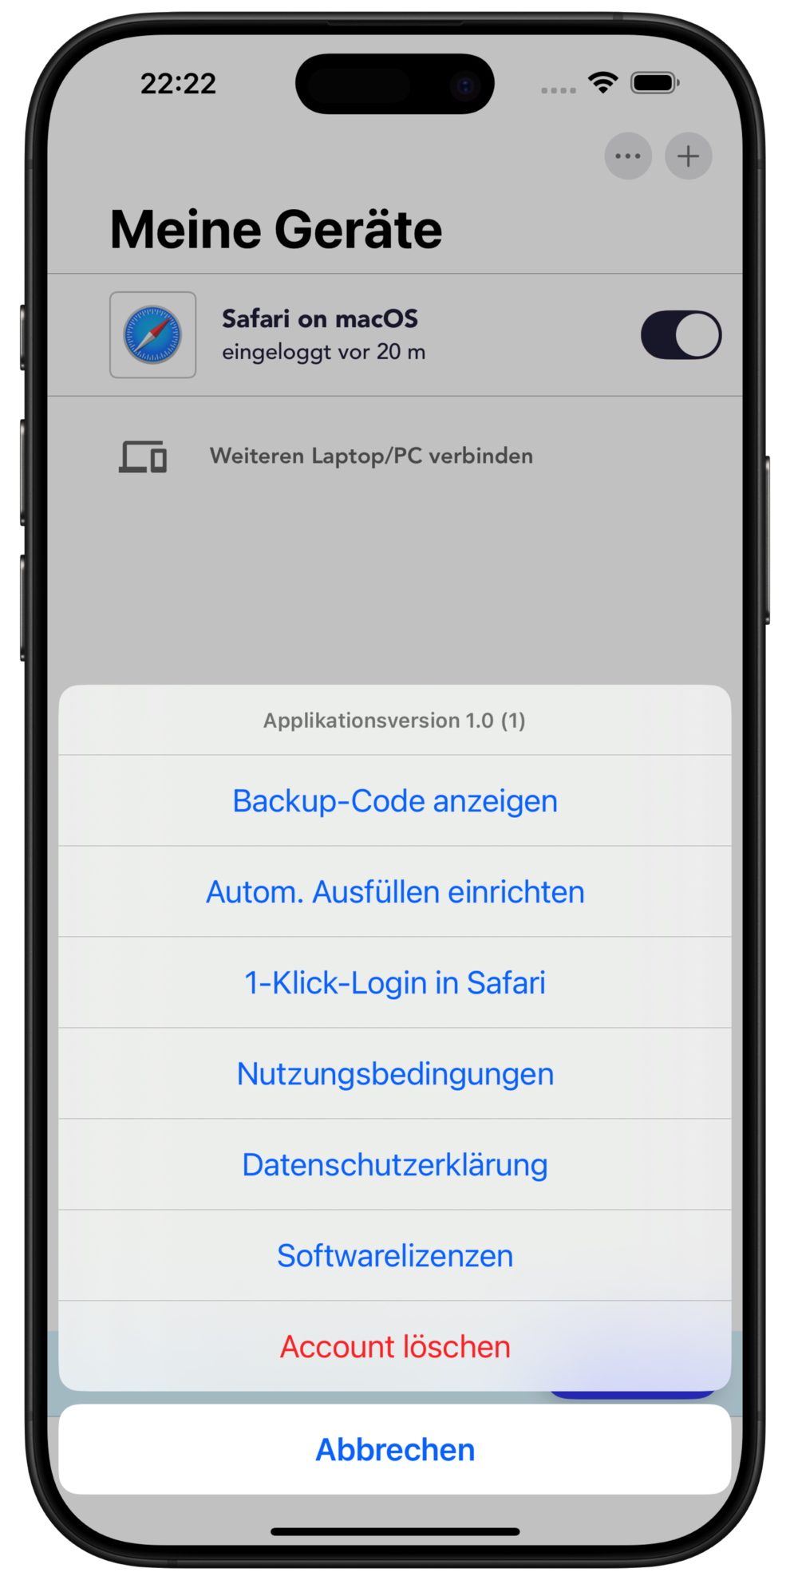Choose Autom. Ausfüllen einrichten
Screen dimensions: 790x1580
click(x=395, y=891)
